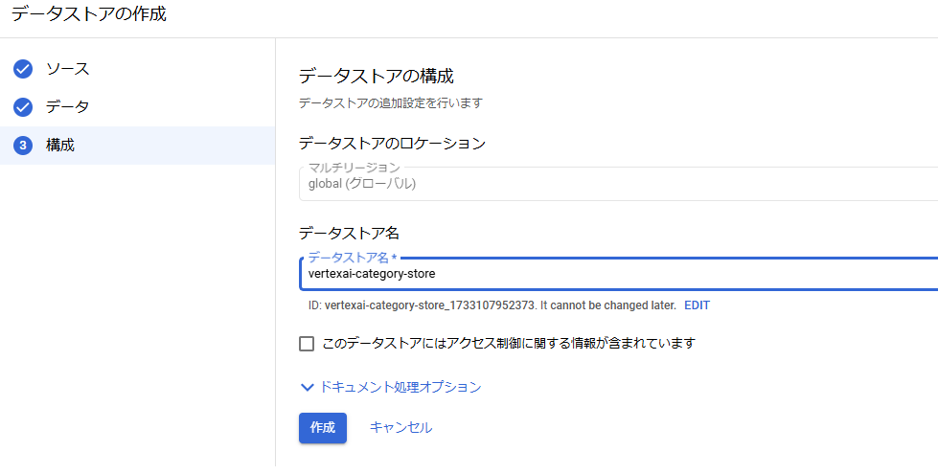This screenshot has width=938, height=474.
Task: Open the データ step in sidebar
Action: click(68, 107)
